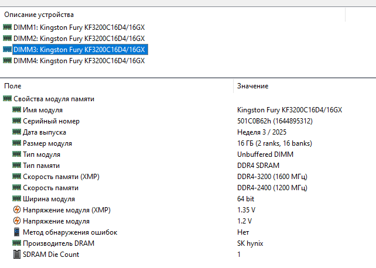Click the SK hynix manufacturer value
376x268 pixels.
[251, 243]
